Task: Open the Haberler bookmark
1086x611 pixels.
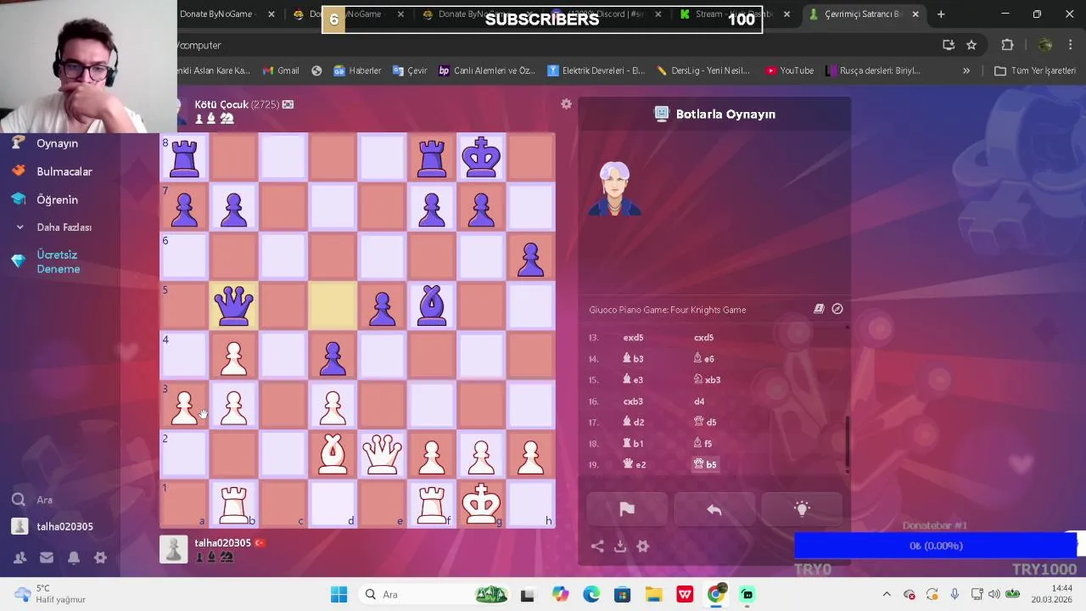Action: (x=357, y=70)
